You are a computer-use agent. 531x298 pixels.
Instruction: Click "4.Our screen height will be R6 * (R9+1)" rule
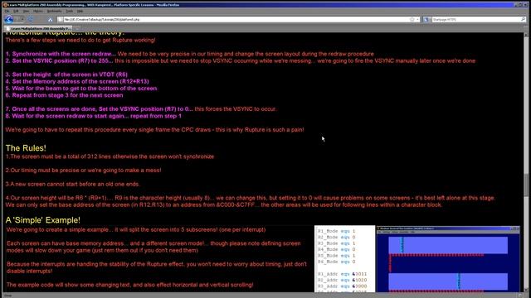251,198
